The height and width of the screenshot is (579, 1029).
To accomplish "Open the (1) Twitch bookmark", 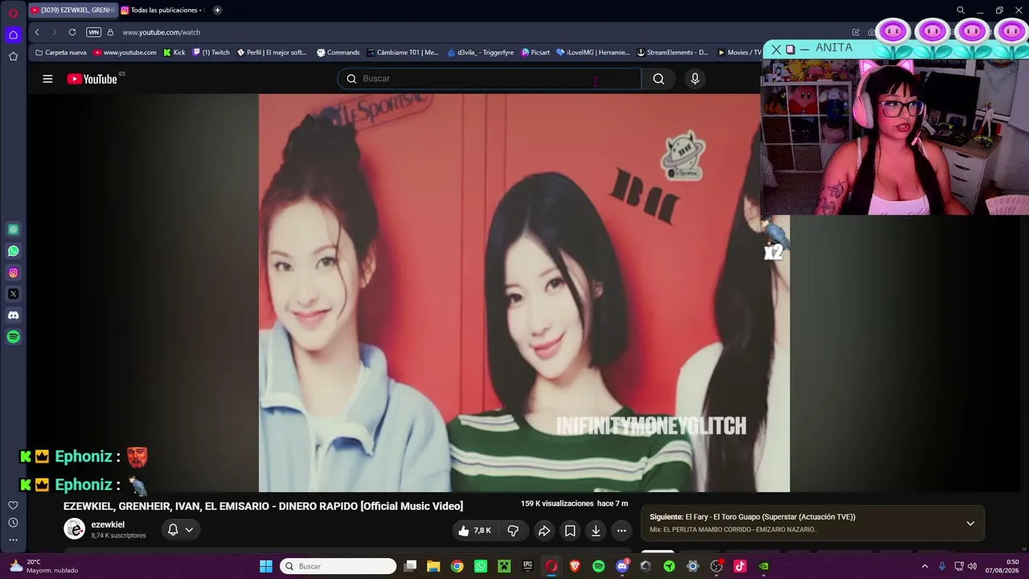I will pyautogui.click(x=211, y=52).
